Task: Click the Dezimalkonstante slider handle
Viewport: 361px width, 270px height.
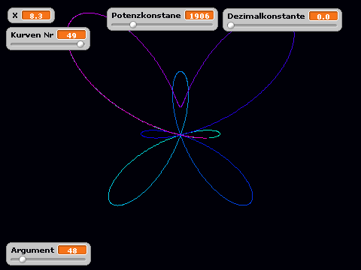Action: pyautogui.click(x=231, y=25)
